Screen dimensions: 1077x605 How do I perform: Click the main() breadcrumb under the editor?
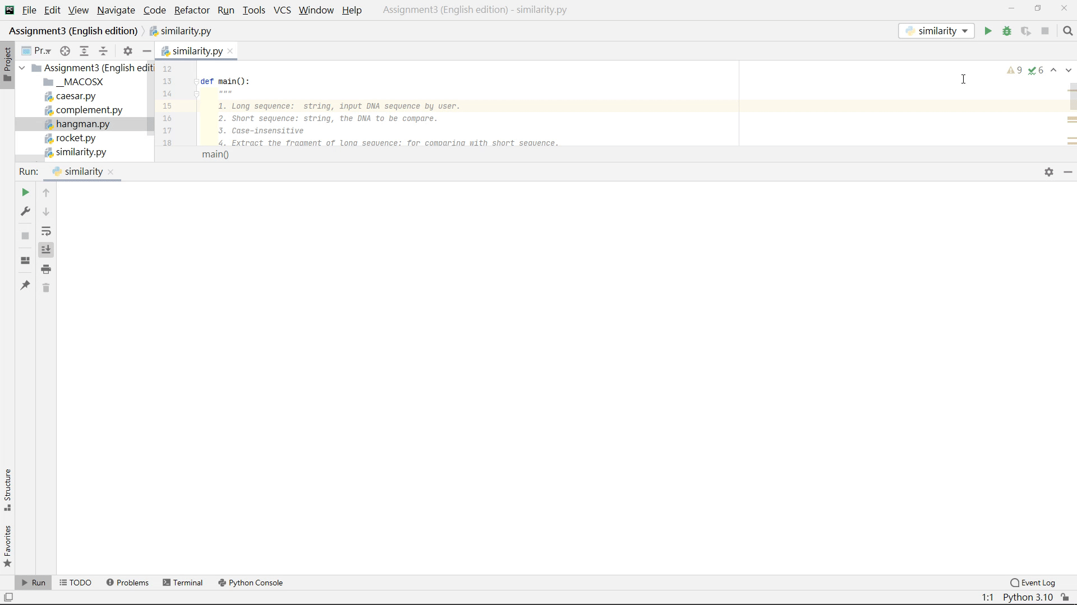[x=215, y=154]
